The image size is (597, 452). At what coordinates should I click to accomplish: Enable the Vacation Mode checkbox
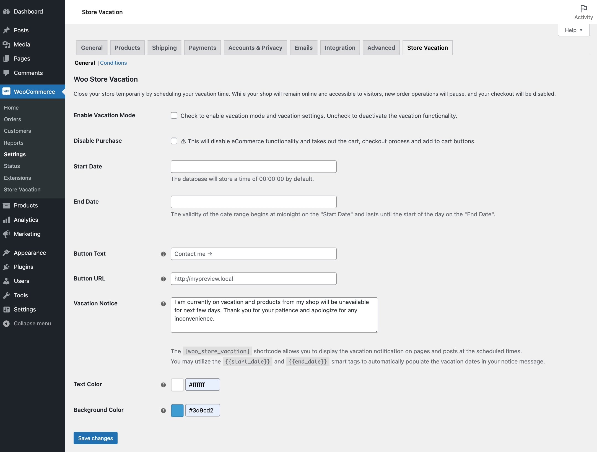174,116
